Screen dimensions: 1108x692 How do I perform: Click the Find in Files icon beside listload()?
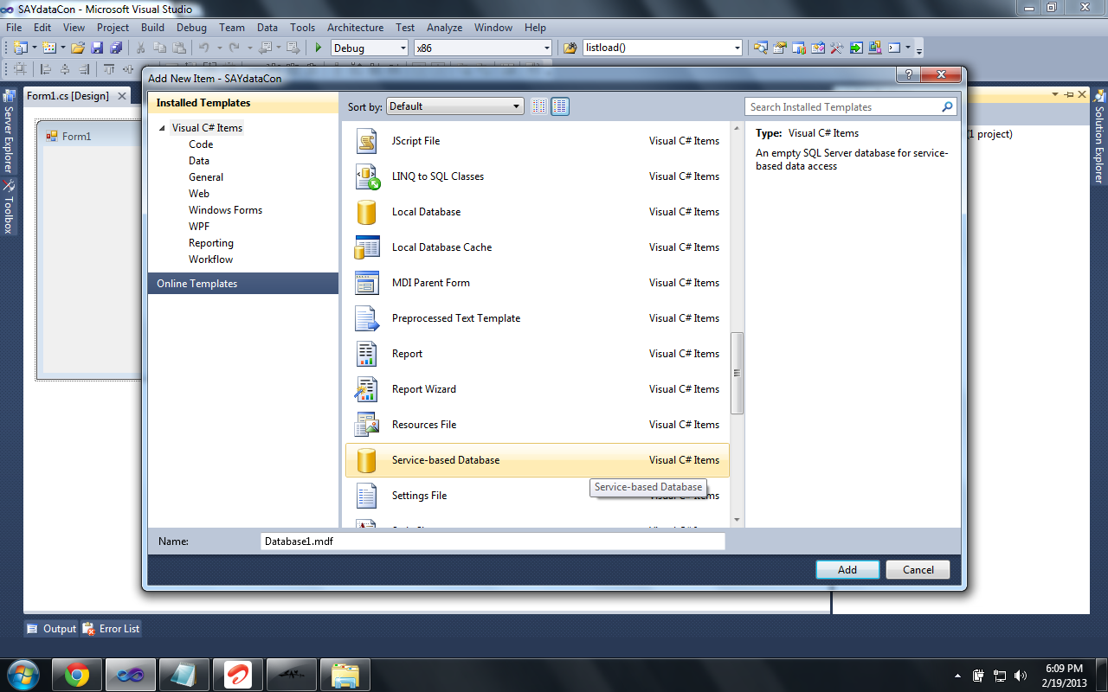(570, 48)
